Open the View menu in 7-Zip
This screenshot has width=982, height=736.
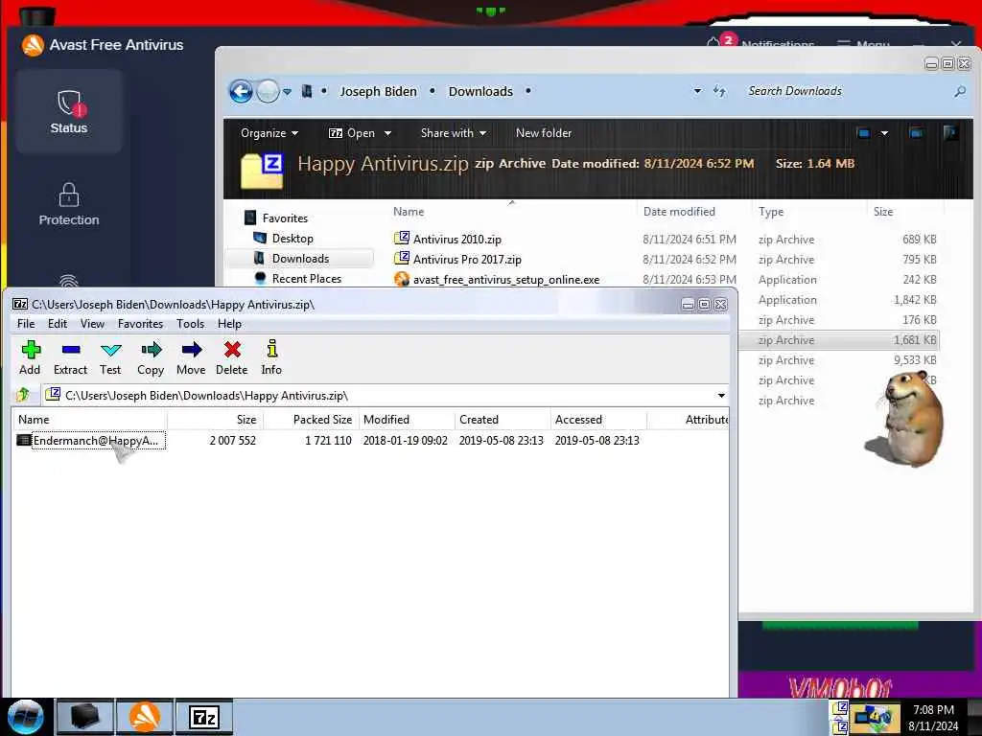tap(92, 324)
